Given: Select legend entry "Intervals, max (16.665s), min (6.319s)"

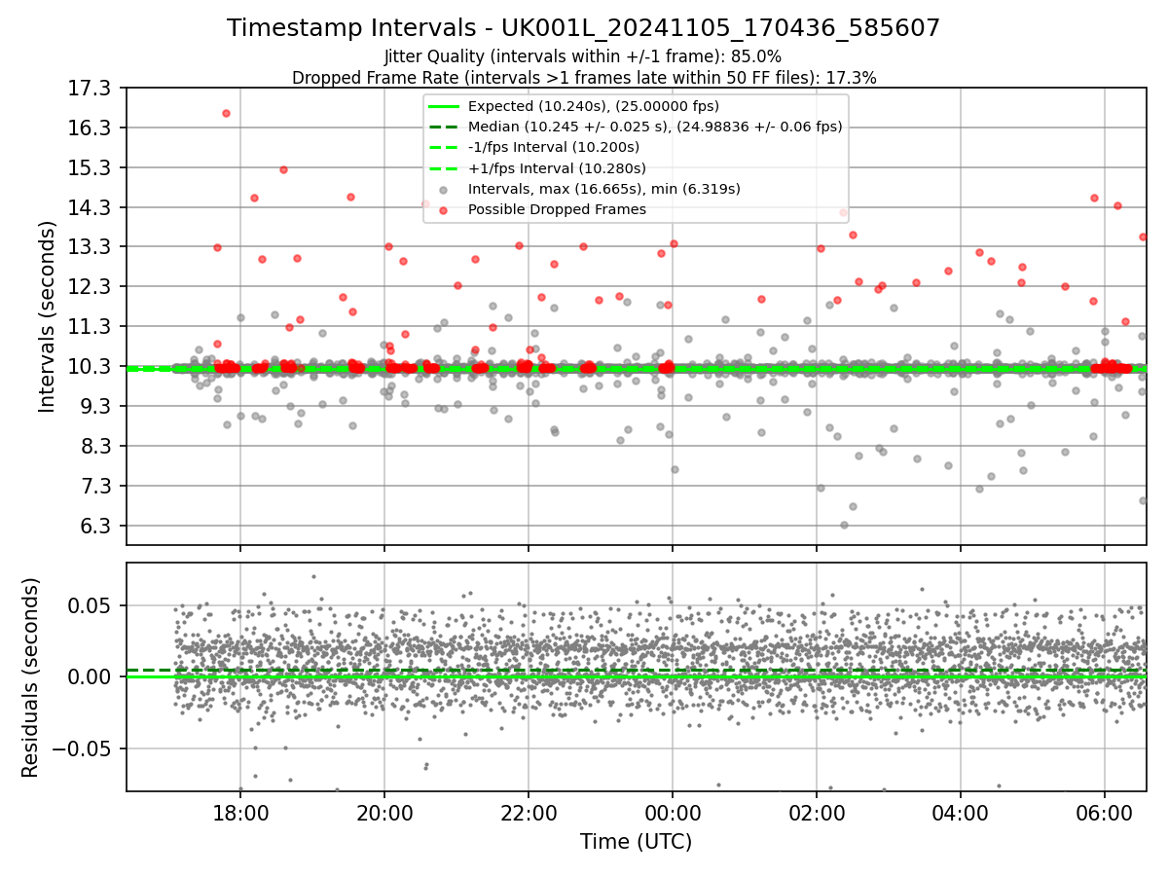Looking at the screenshot, I should tap(603, 189).
